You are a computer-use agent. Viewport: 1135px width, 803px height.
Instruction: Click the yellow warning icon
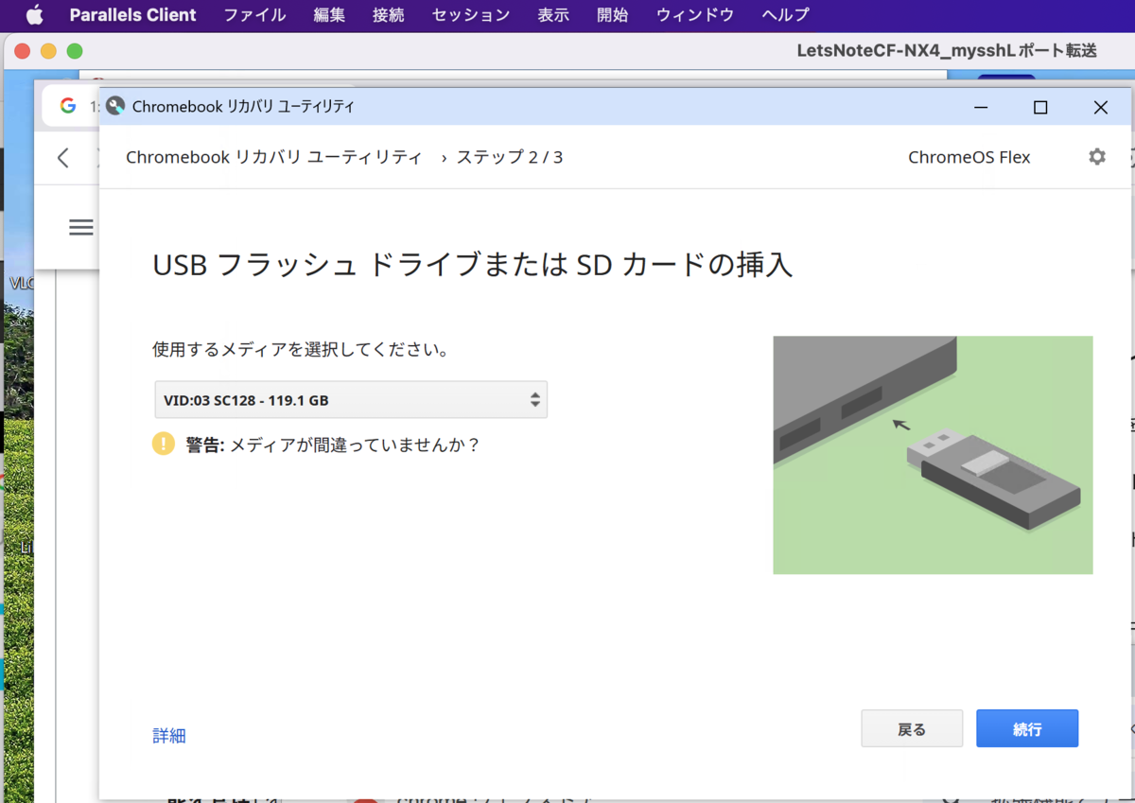(x=164, y=444)
